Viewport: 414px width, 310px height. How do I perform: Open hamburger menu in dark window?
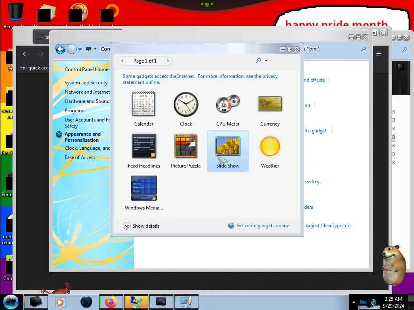(x=378, y=54)
